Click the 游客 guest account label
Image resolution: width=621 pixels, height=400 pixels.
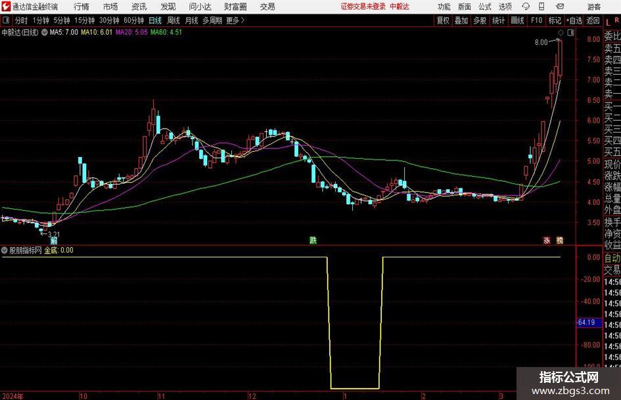[x=593, y=7]
